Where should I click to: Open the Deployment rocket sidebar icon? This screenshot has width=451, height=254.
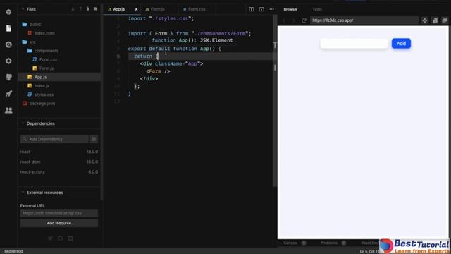[x=8, y=94]
